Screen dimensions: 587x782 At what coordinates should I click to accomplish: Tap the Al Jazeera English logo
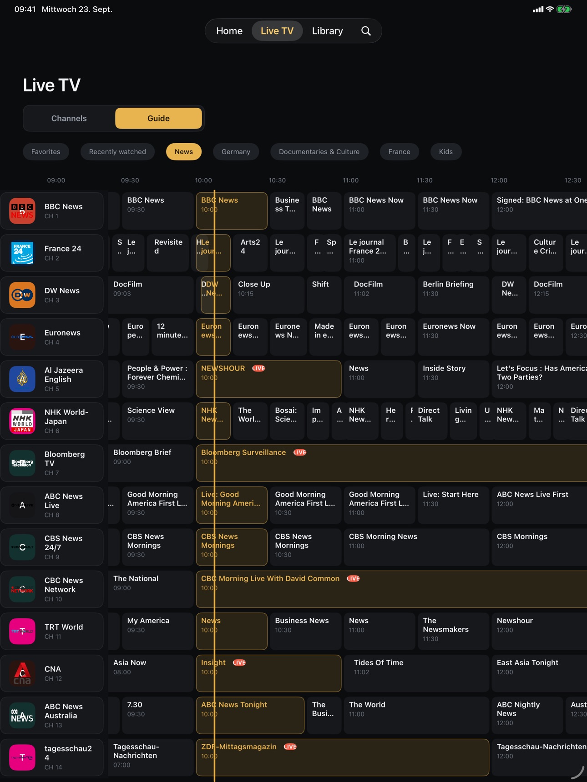click(x=22, y=379)
